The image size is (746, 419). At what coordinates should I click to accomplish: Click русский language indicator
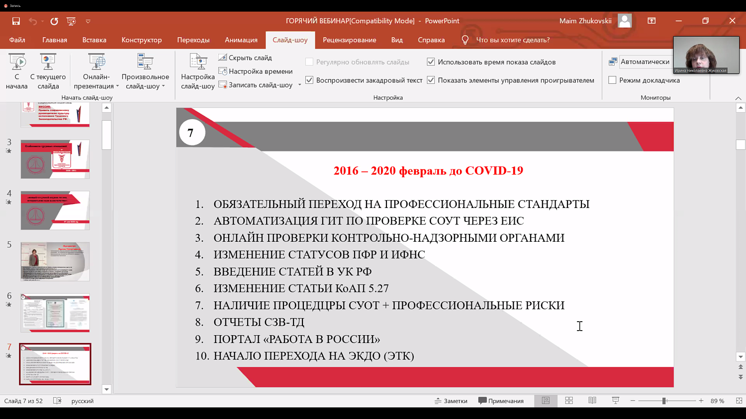click(x=83, y=401)
